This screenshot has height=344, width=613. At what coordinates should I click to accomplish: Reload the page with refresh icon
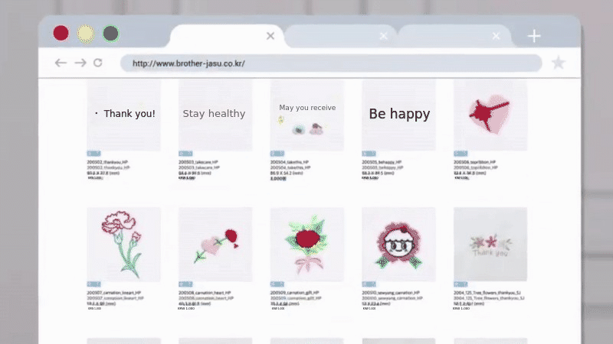coord(98,63)
